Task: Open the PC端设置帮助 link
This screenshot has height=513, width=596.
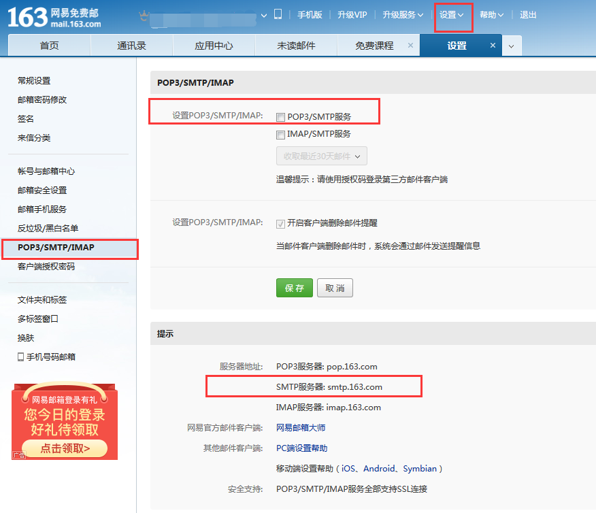Action: pos(302,448)
